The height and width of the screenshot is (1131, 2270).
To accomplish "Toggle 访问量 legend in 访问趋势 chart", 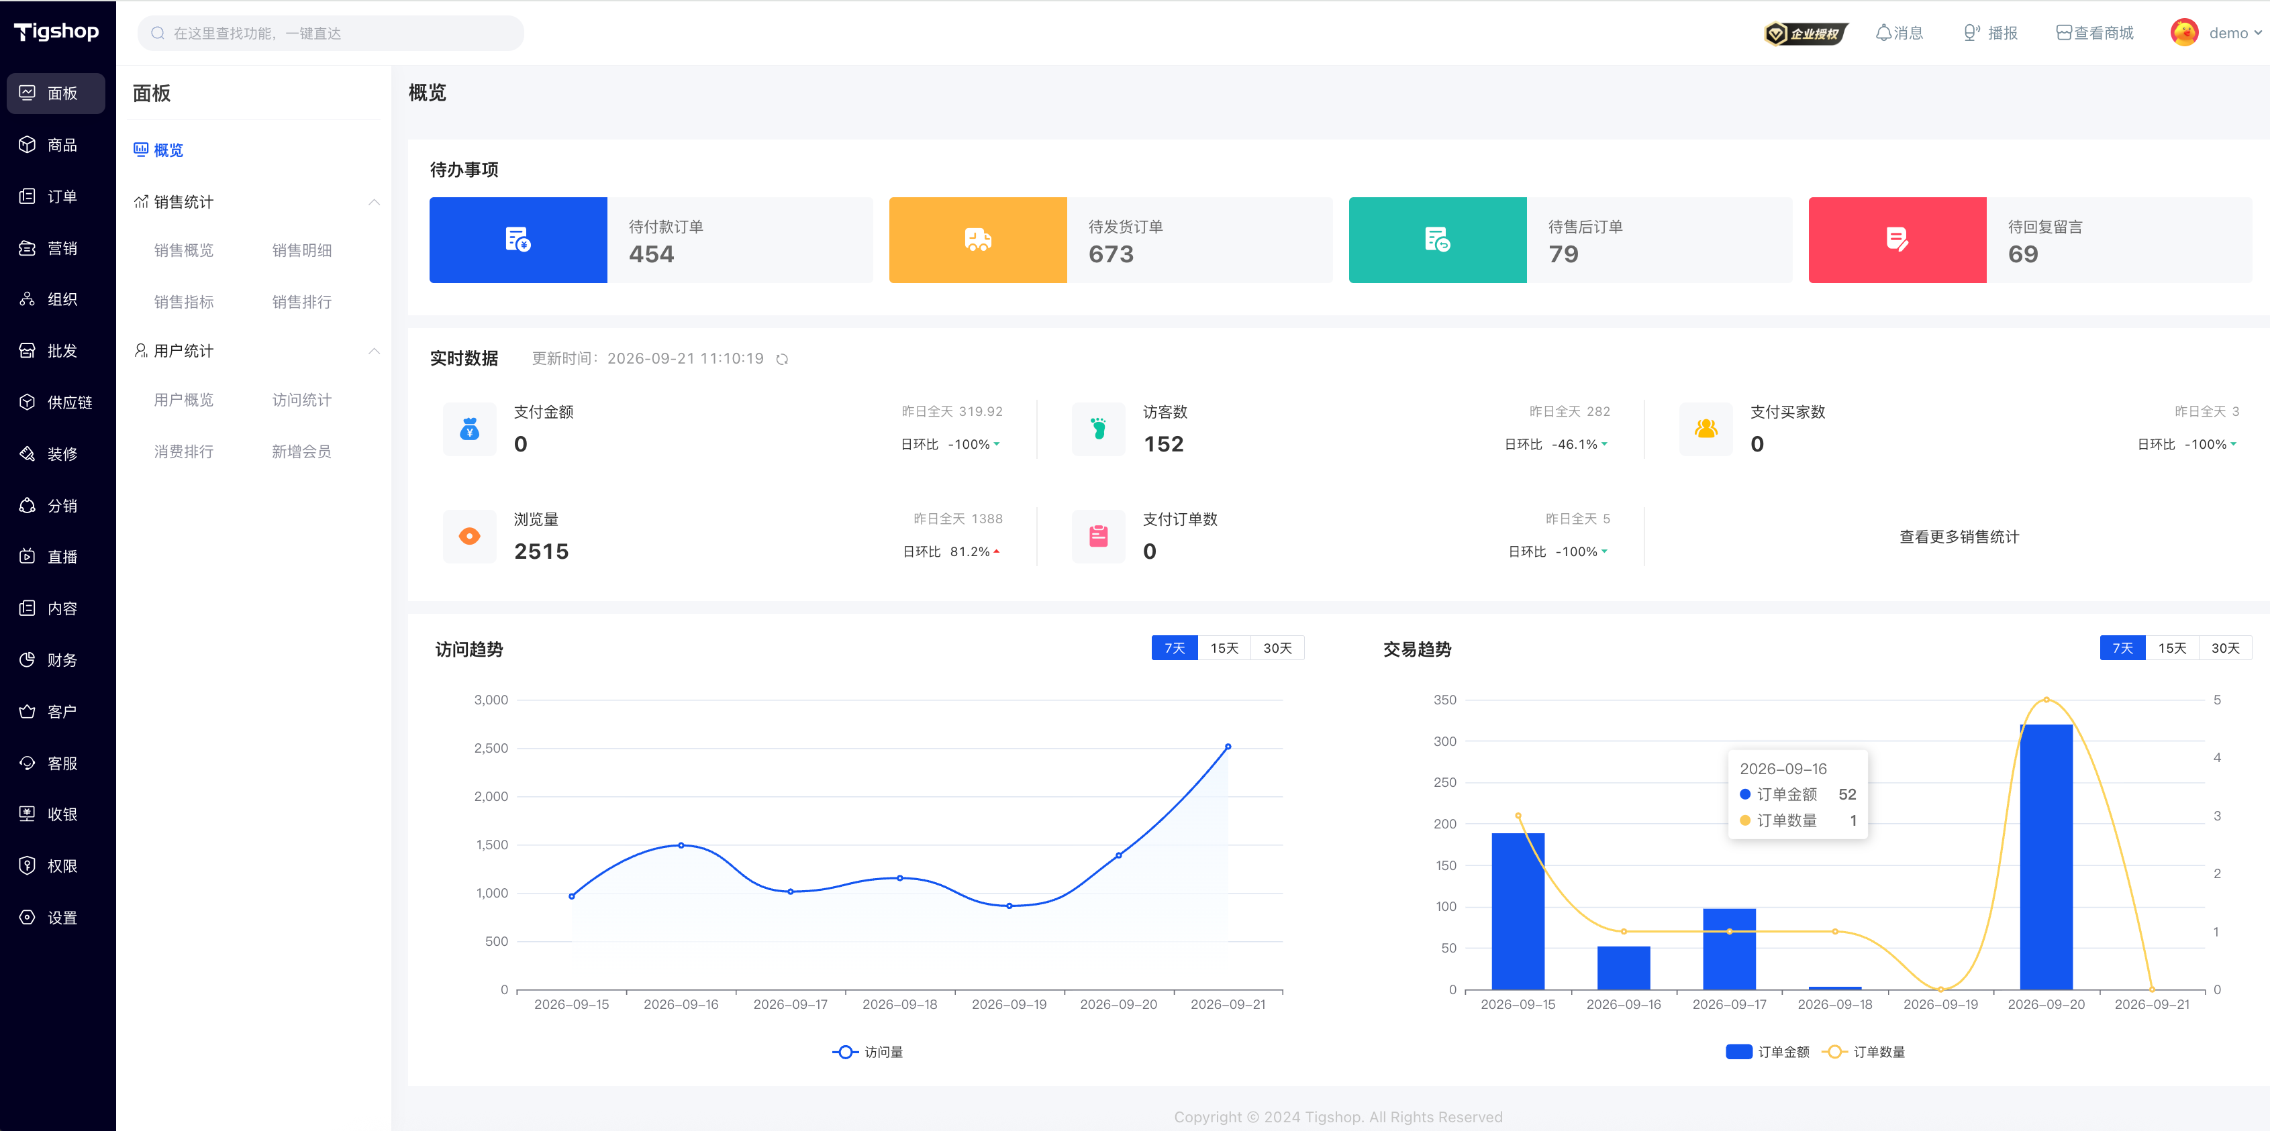I will (x=868, y=1052).
